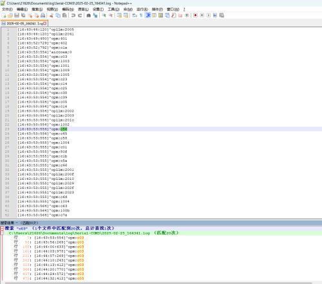Play back the recorded macro

[209, 15]
